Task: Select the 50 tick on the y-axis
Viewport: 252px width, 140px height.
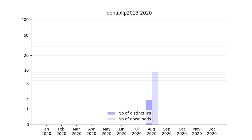Action: (27, 35)
